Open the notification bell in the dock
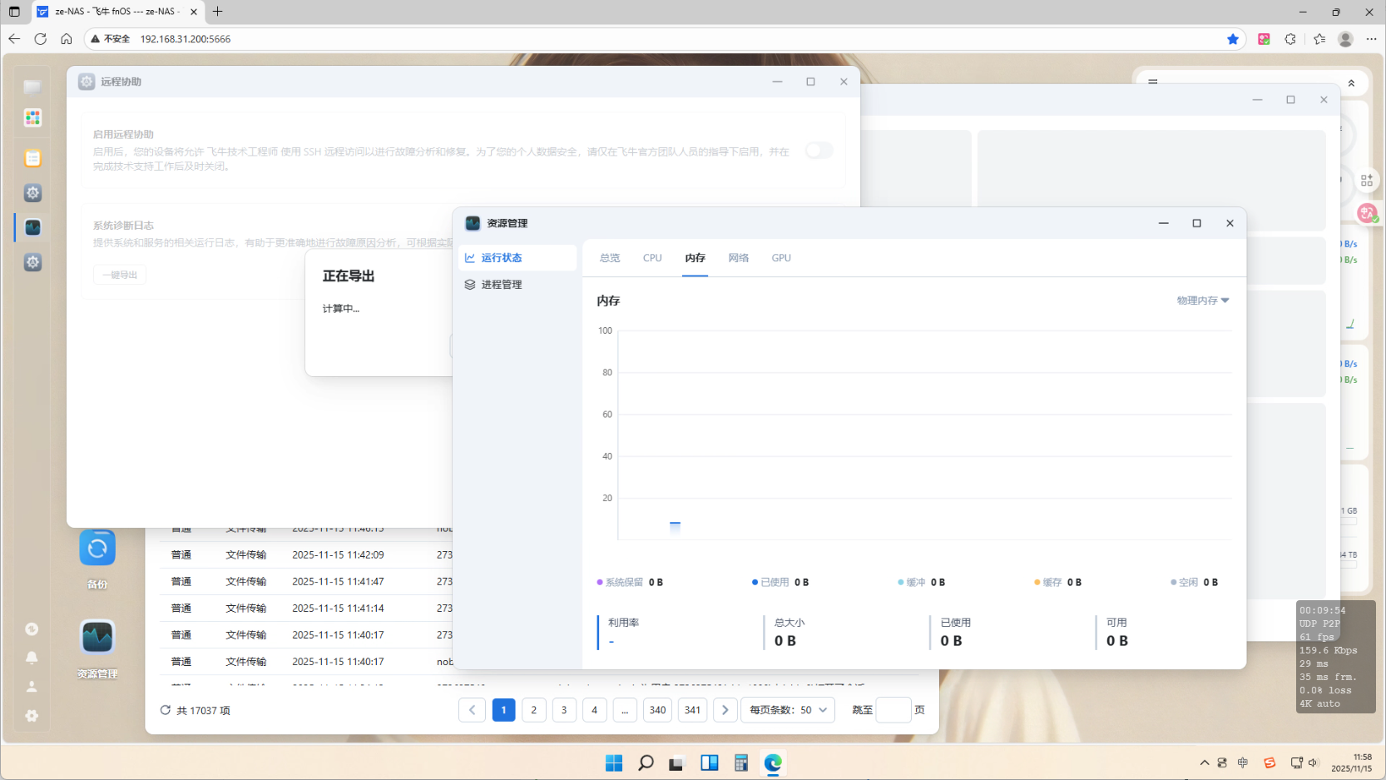 (32, 658)
